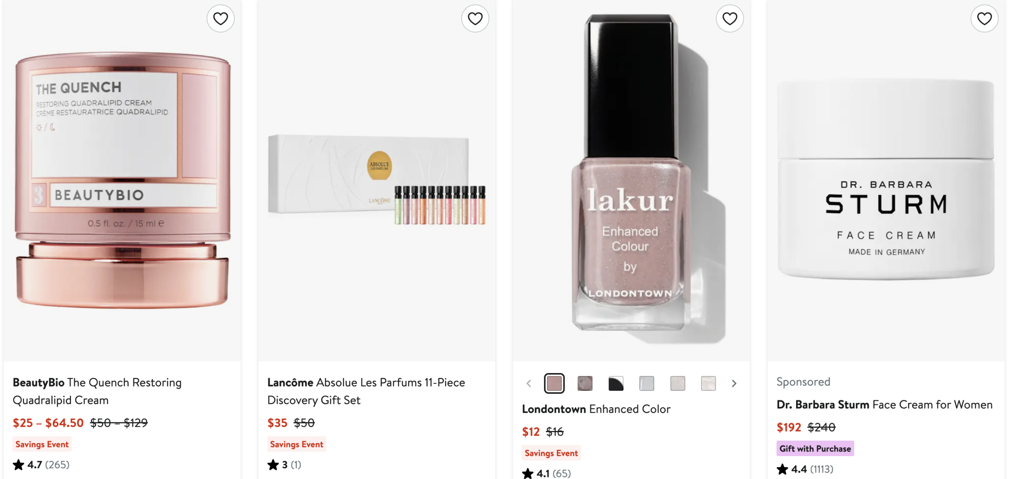Save Dr. Barbara Sturm Face Cream to wishlist

point(984,18)
